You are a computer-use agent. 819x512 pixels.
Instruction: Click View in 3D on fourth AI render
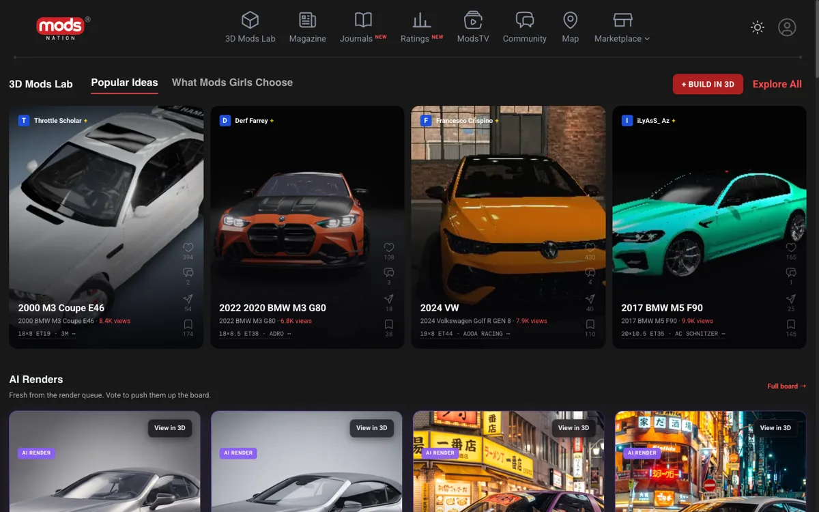tap(775, 428)
